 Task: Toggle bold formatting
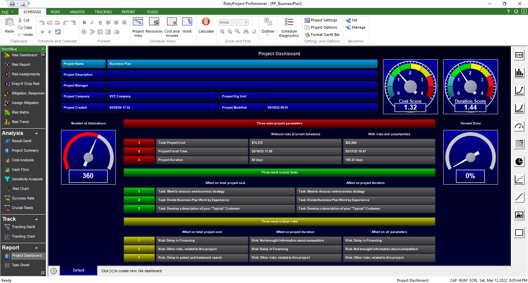click(x=84, y=23)
